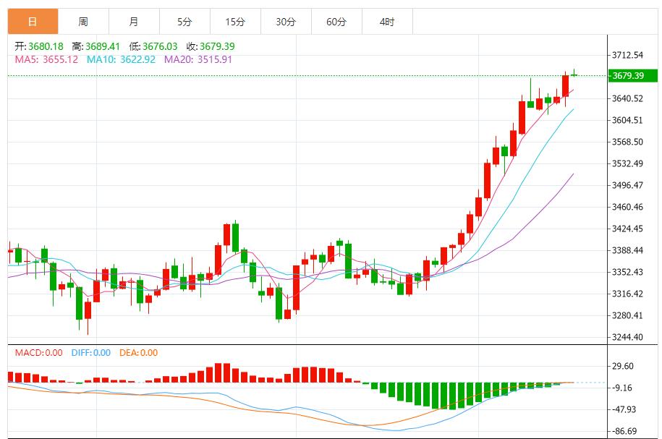The height and width of the screenshot is (439, 662).
Task: Click the MA20: 3515.91 indicator label
Action: 198,59
